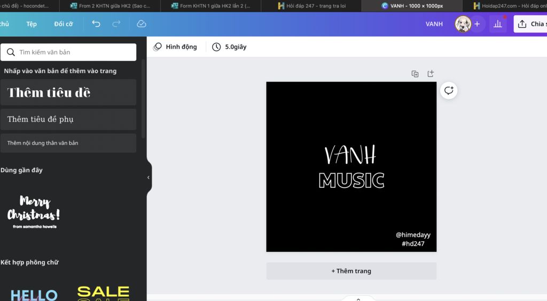Open the Tệp file menu
The image size is (547, 301).
pyautogui.click(x=32, y=24)
